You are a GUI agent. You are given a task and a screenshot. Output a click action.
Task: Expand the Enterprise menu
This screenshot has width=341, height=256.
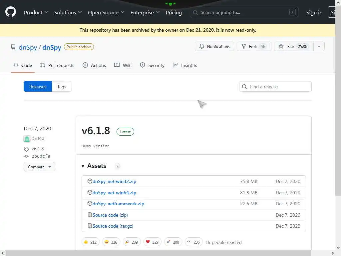point(145,12)
